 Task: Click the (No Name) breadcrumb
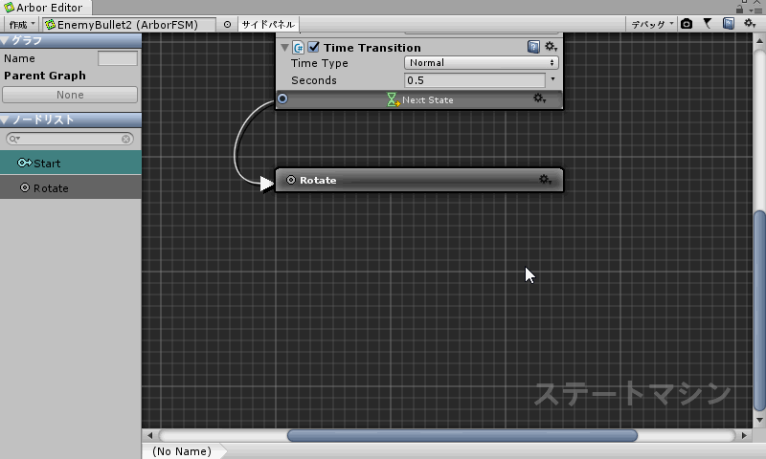click(182, 451)
